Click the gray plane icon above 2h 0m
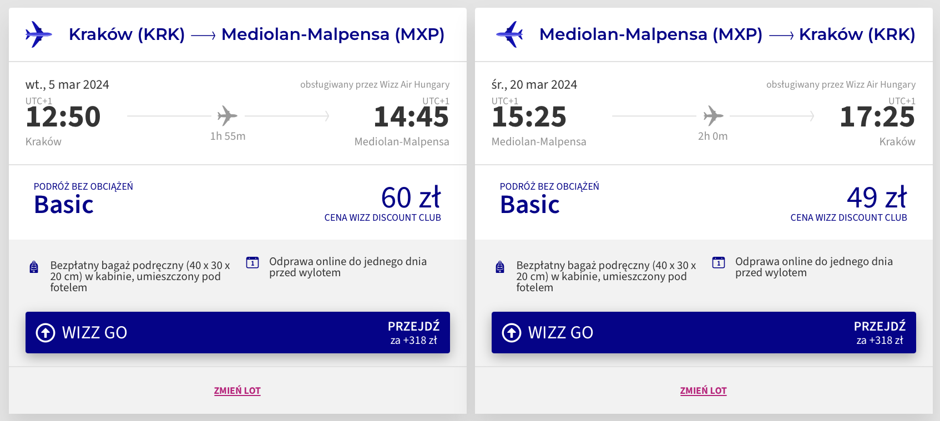The image size is (940, 421). [x=713, y=116]
